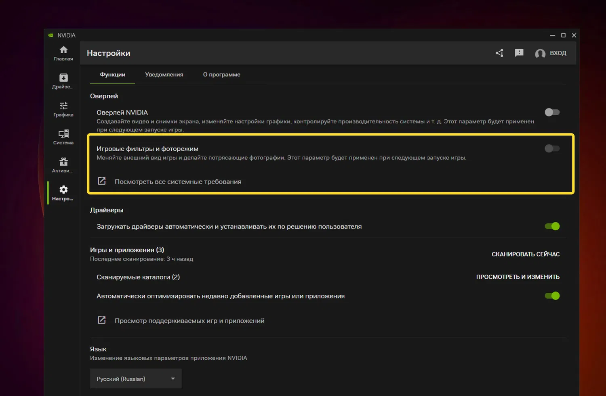606x396 pixels.
Task: Click ПРОСМОТРЕТЬ И ИЗМЕНИТЬ button
Action: point(518,277)
